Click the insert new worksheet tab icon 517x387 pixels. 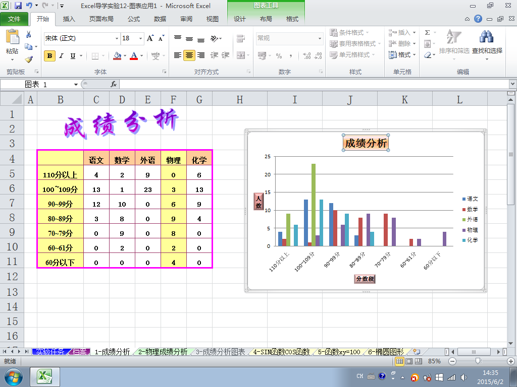click(x=417, y=352)
